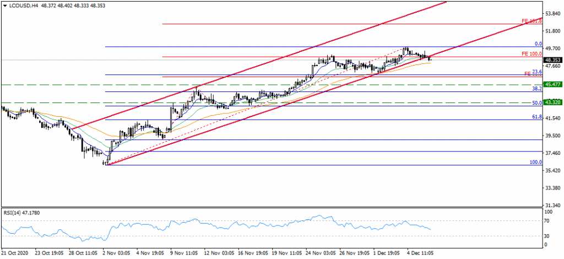Image resolution: width=564 pixels, height=259 pixels.
Task: Click the green 43.320 level tag
Action: click(x=552, y=102)
